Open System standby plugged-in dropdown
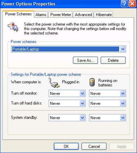 coord(67,118)
